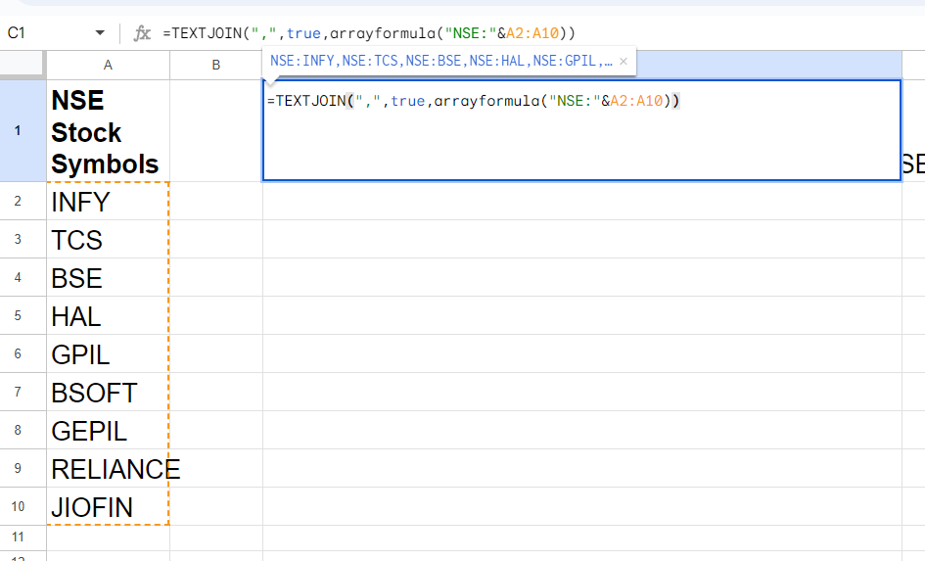Click the select-all corner box
The image size is (925, 561).
pyautogui.click(x=23, y=65)
